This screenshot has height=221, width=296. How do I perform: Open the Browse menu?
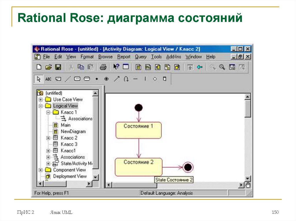105,57
